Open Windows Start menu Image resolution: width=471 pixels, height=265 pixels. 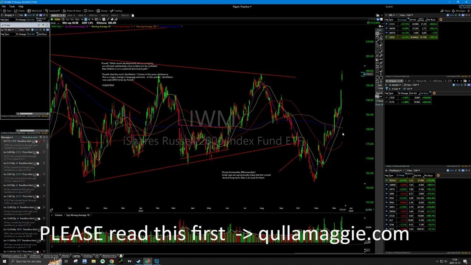(x=4, y=262)
